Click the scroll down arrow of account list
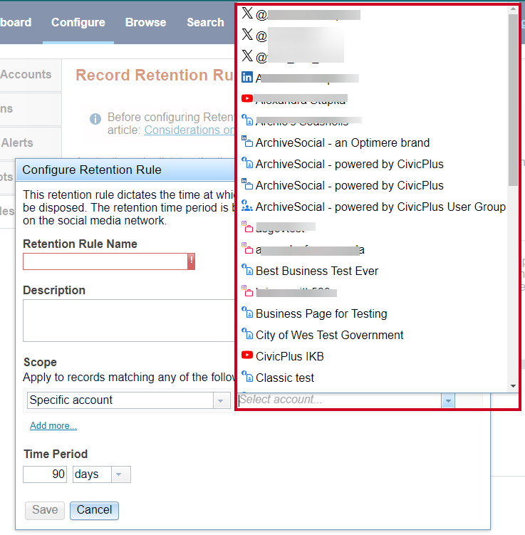525x535 pixels. coord(513,386)
